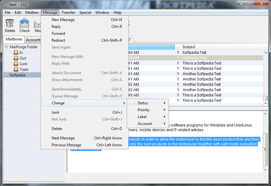Viewport: 271px width, 186px height.
Task: Open the Mailbox menu
Action: (32, 13)
